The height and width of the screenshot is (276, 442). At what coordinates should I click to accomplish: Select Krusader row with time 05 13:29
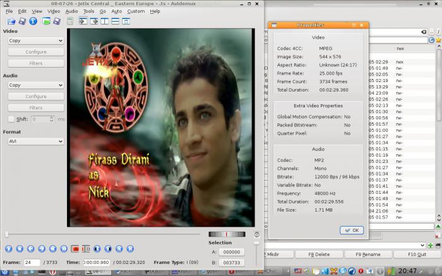[x=402, y=87]
